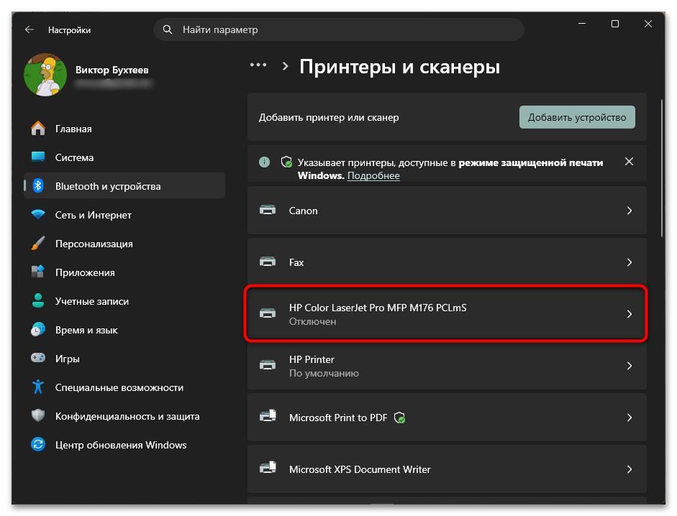Click the Виктор Бухтеев account name
The image size is (677, 516).
(112, 70)
